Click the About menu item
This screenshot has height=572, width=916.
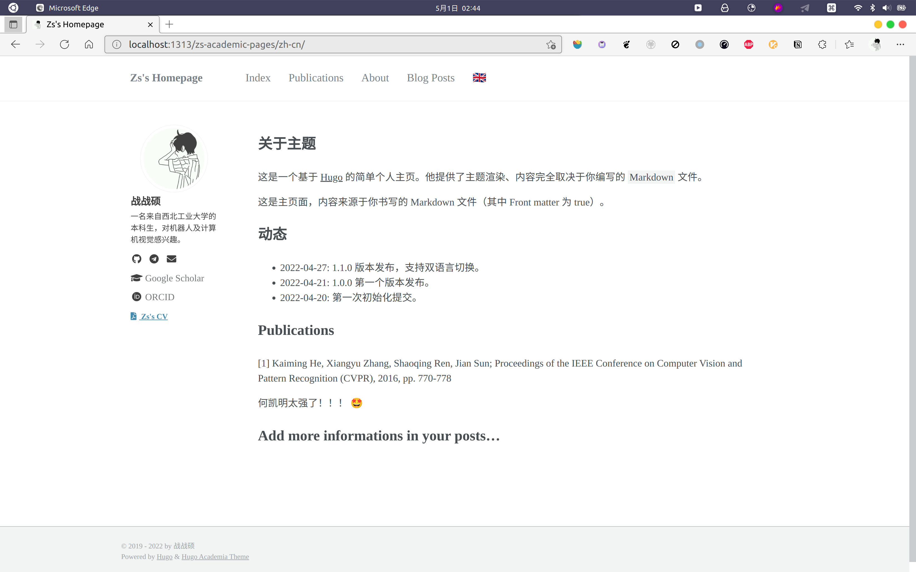(x=375, y=78)
